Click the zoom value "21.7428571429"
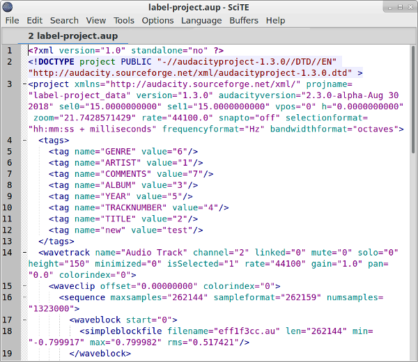Screen dimensions: 418x362 (98, 118)
